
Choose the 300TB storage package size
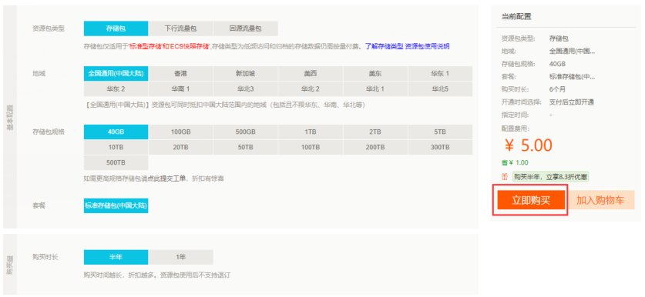coord(440,147)
